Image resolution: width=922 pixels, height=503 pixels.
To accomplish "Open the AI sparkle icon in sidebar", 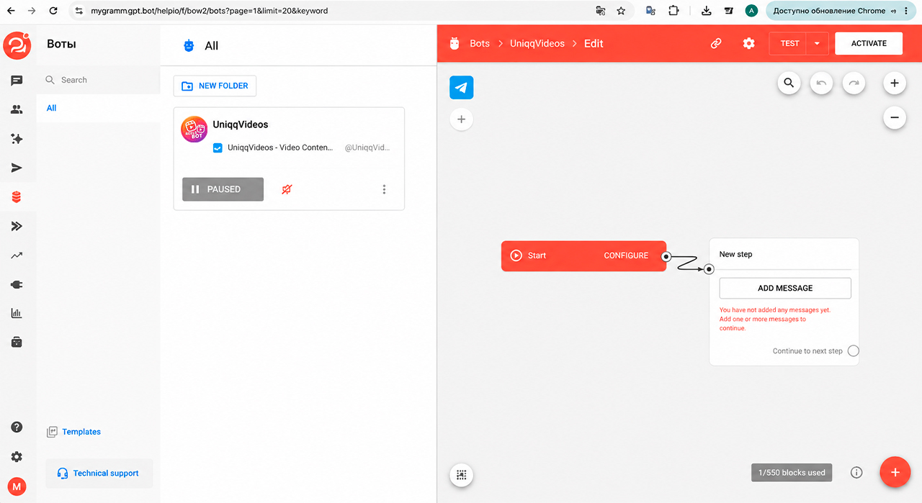I will [x=17, y=139].
